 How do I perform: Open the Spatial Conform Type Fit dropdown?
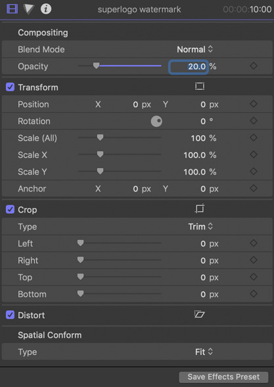(x=204, y=352)
